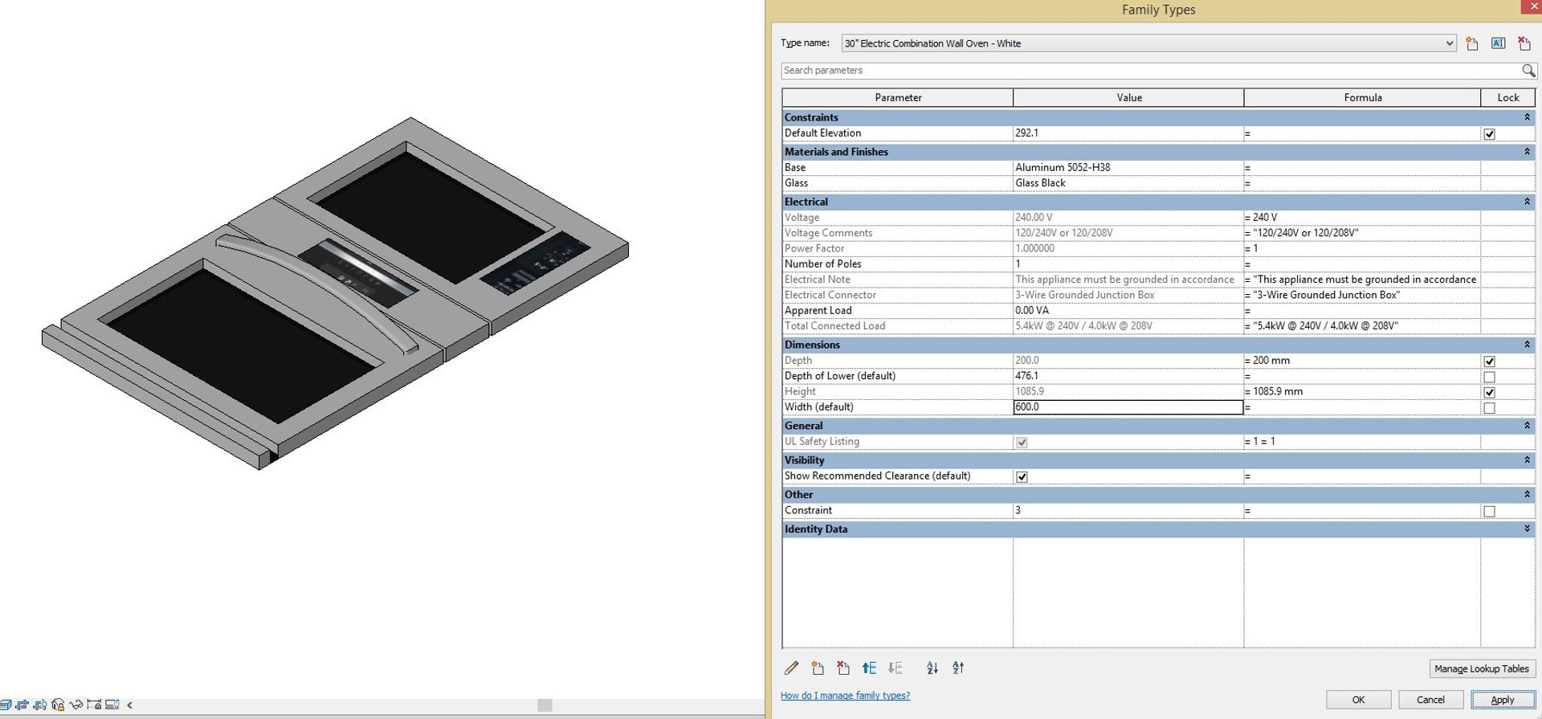This screenshot has width=1542, height=719.
Task: Collapse the Constraints group
Action: point(1527,117)
